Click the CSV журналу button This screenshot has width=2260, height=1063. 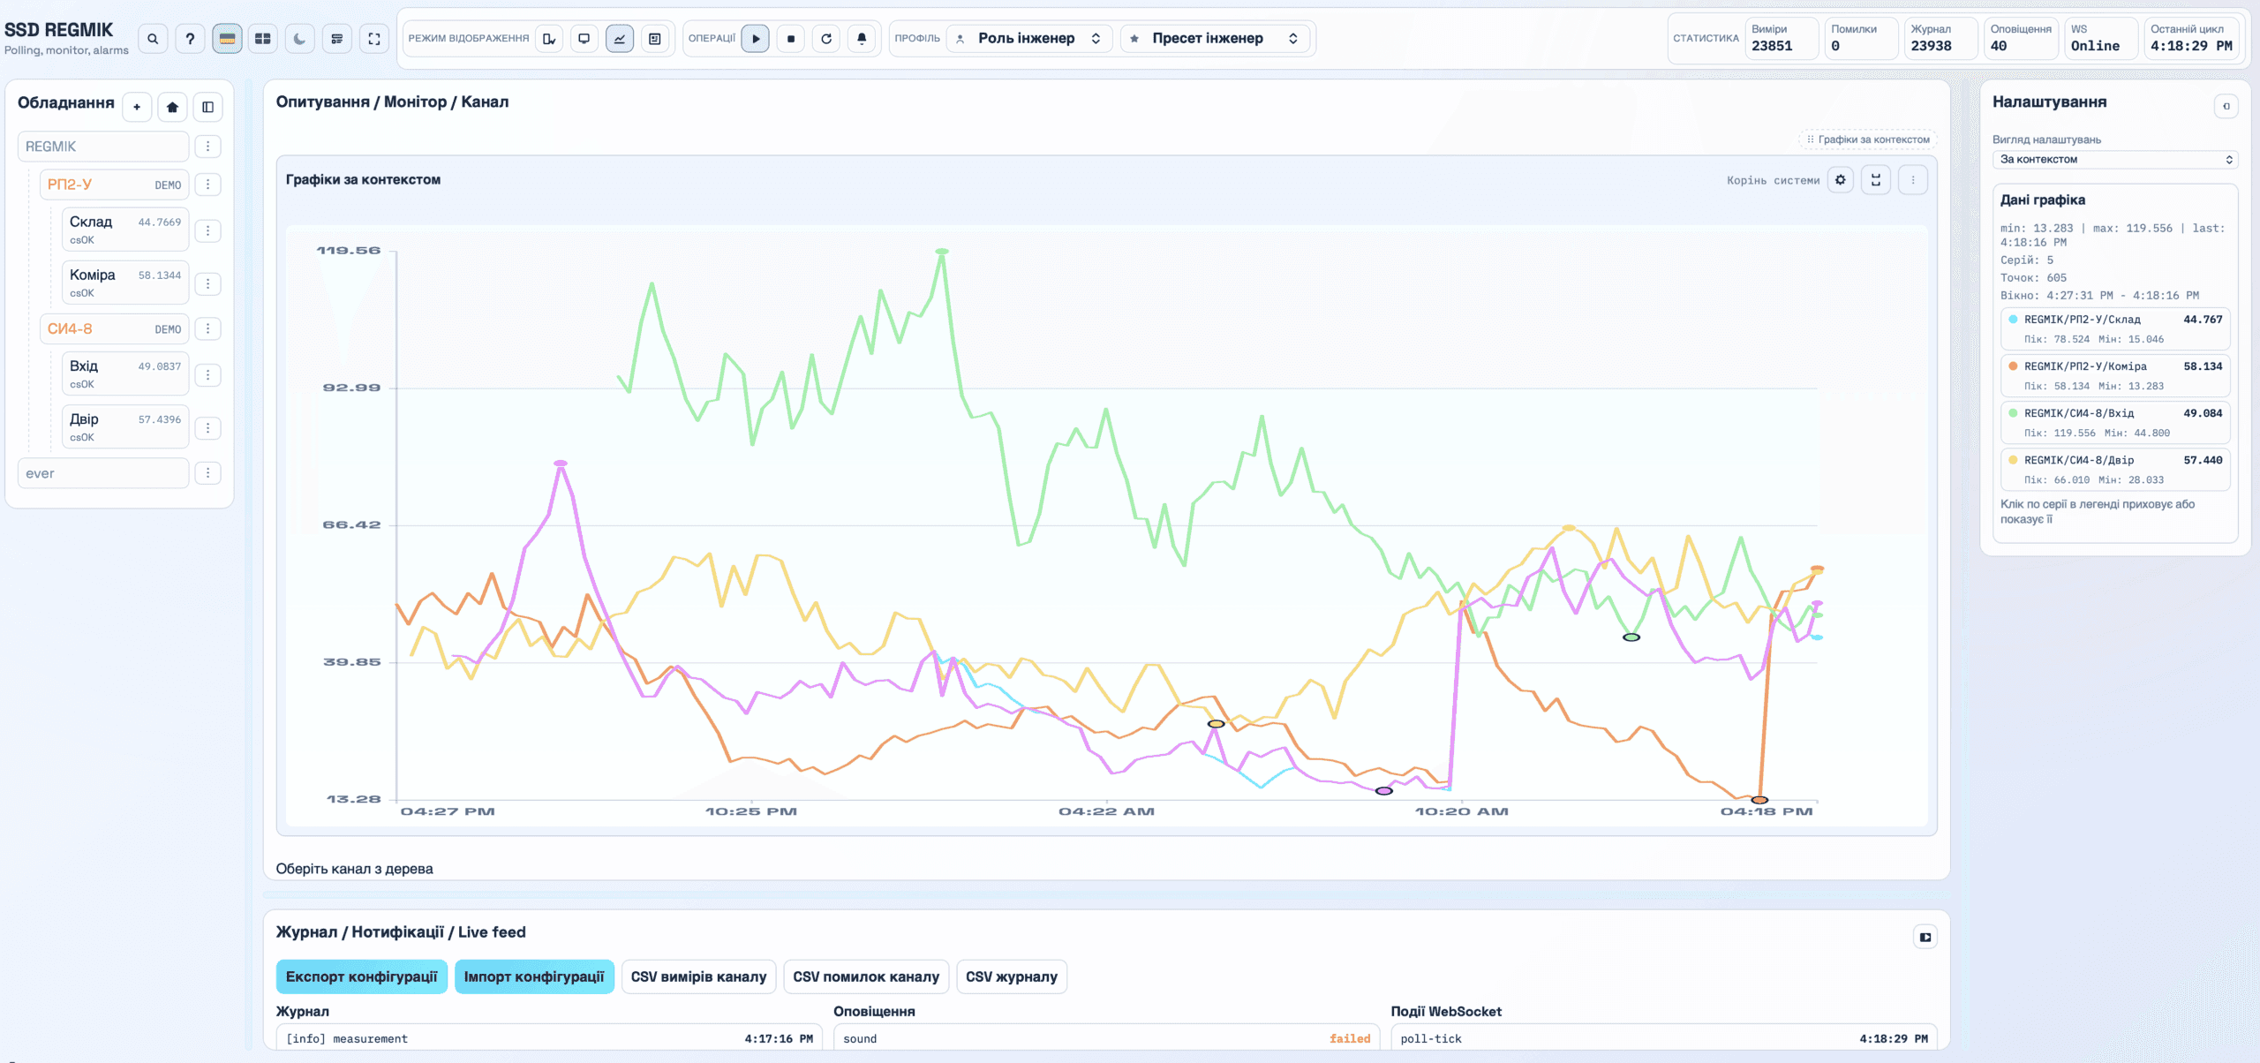click(1012, 976)
